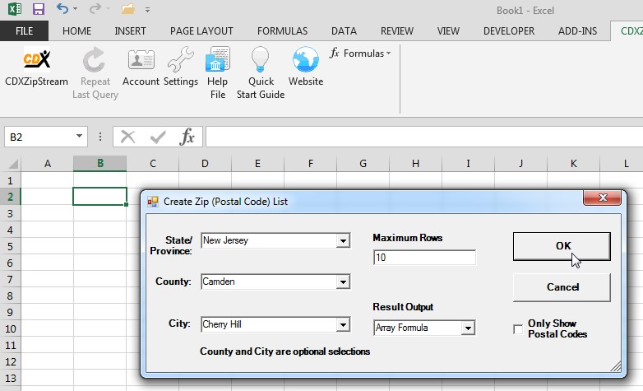Click the Select All corner triangle
Screen dimensions: 643x391
[x=12, y=164]
